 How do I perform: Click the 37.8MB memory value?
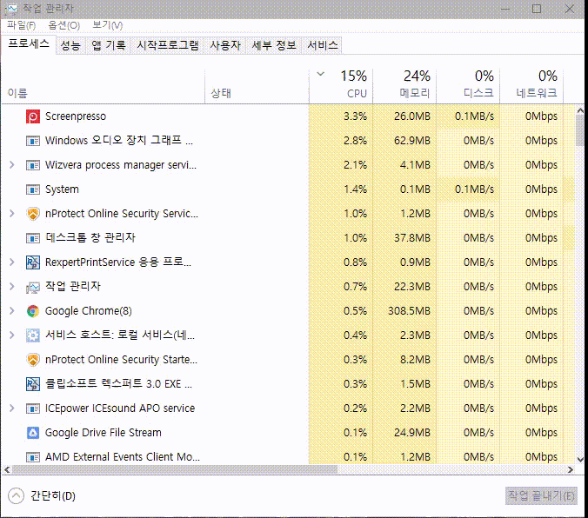point(412,238)
